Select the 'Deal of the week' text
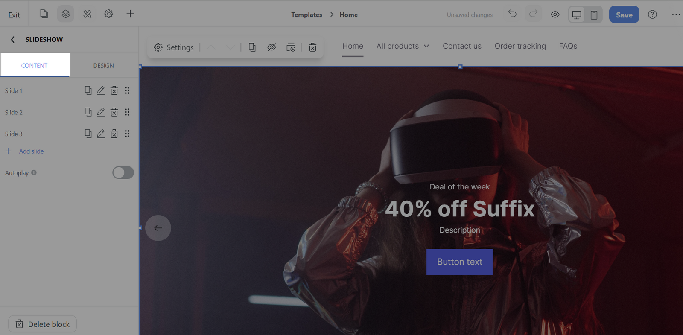Image resolution: width=683 pixels, height=335 pixels. (460, 187)
